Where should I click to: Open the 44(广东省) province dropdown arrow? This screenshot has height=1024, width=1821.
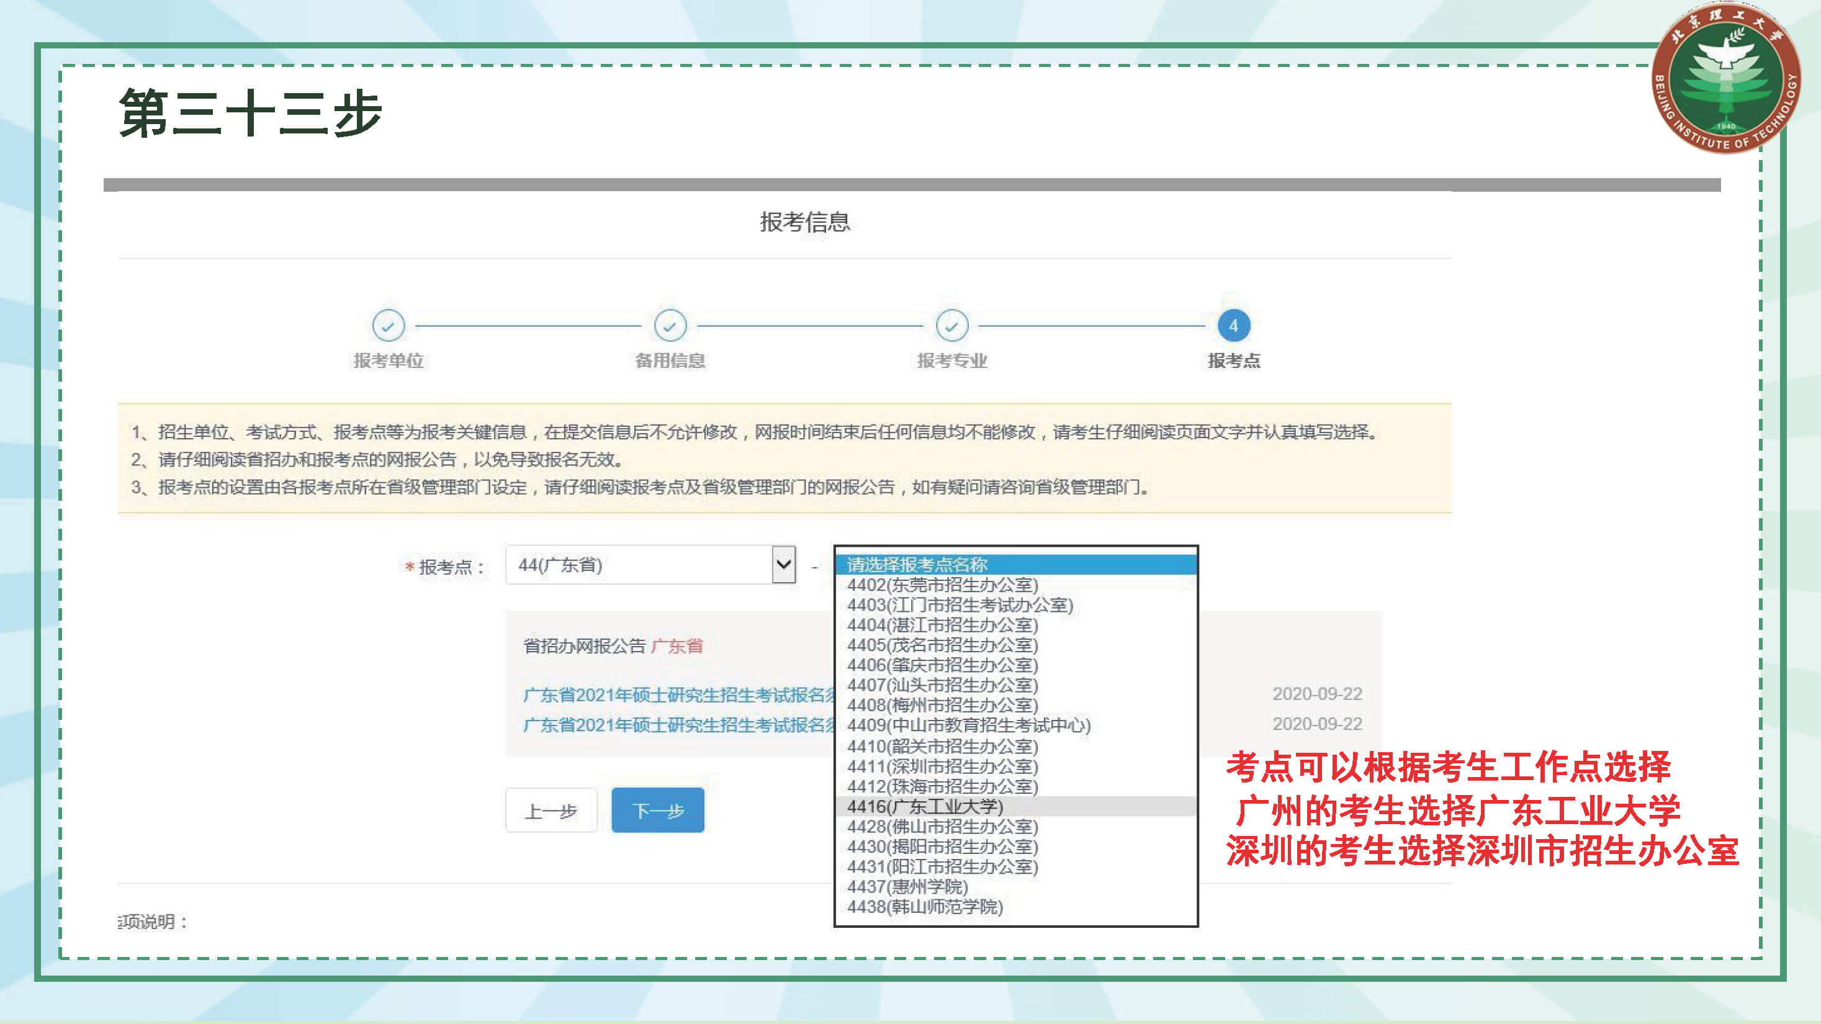pyautogui.click(x=783, y=565)
